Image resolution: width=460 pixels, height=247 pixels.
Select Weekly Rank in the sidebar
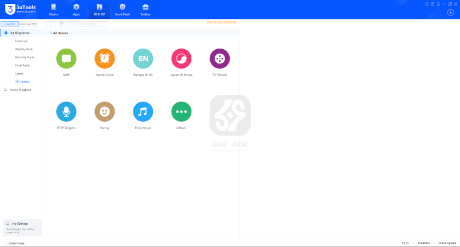point(24,49)
